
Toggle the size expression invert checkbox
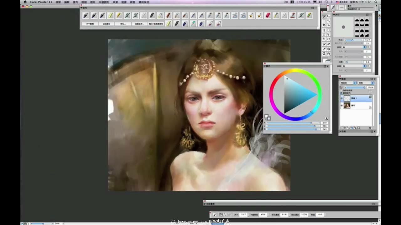(370, 47)
